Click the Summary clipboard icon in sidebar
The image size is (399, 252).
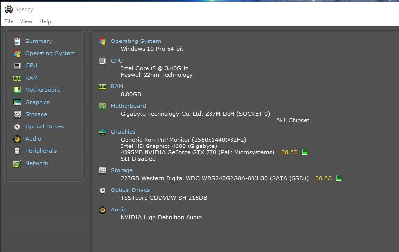pyautogui.click(x=17, y=41)
